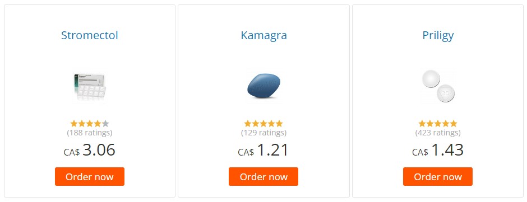Click the 188 ratings text
The image size is (527, 202).
(90, 133)
